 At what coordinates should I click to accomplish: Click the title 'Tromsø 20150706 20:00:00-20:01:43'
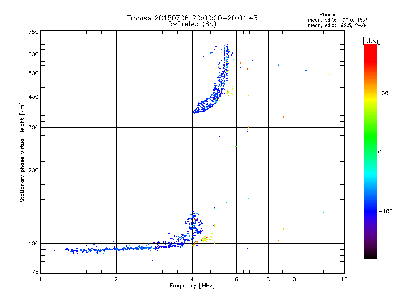pyautogui.click(x=192, y=18)
